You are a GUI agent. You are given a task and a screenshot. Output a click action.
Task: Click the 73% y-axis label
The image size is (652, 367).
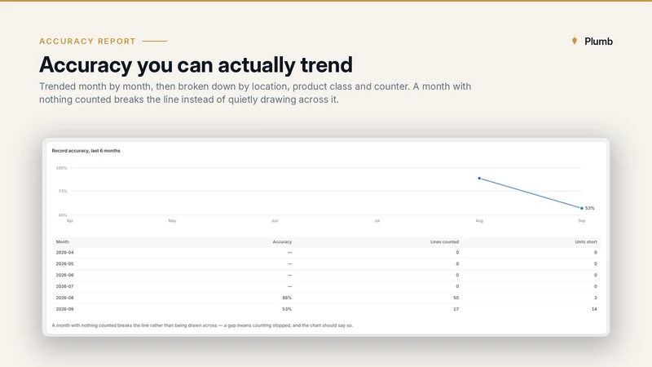(x=63, y=191)
